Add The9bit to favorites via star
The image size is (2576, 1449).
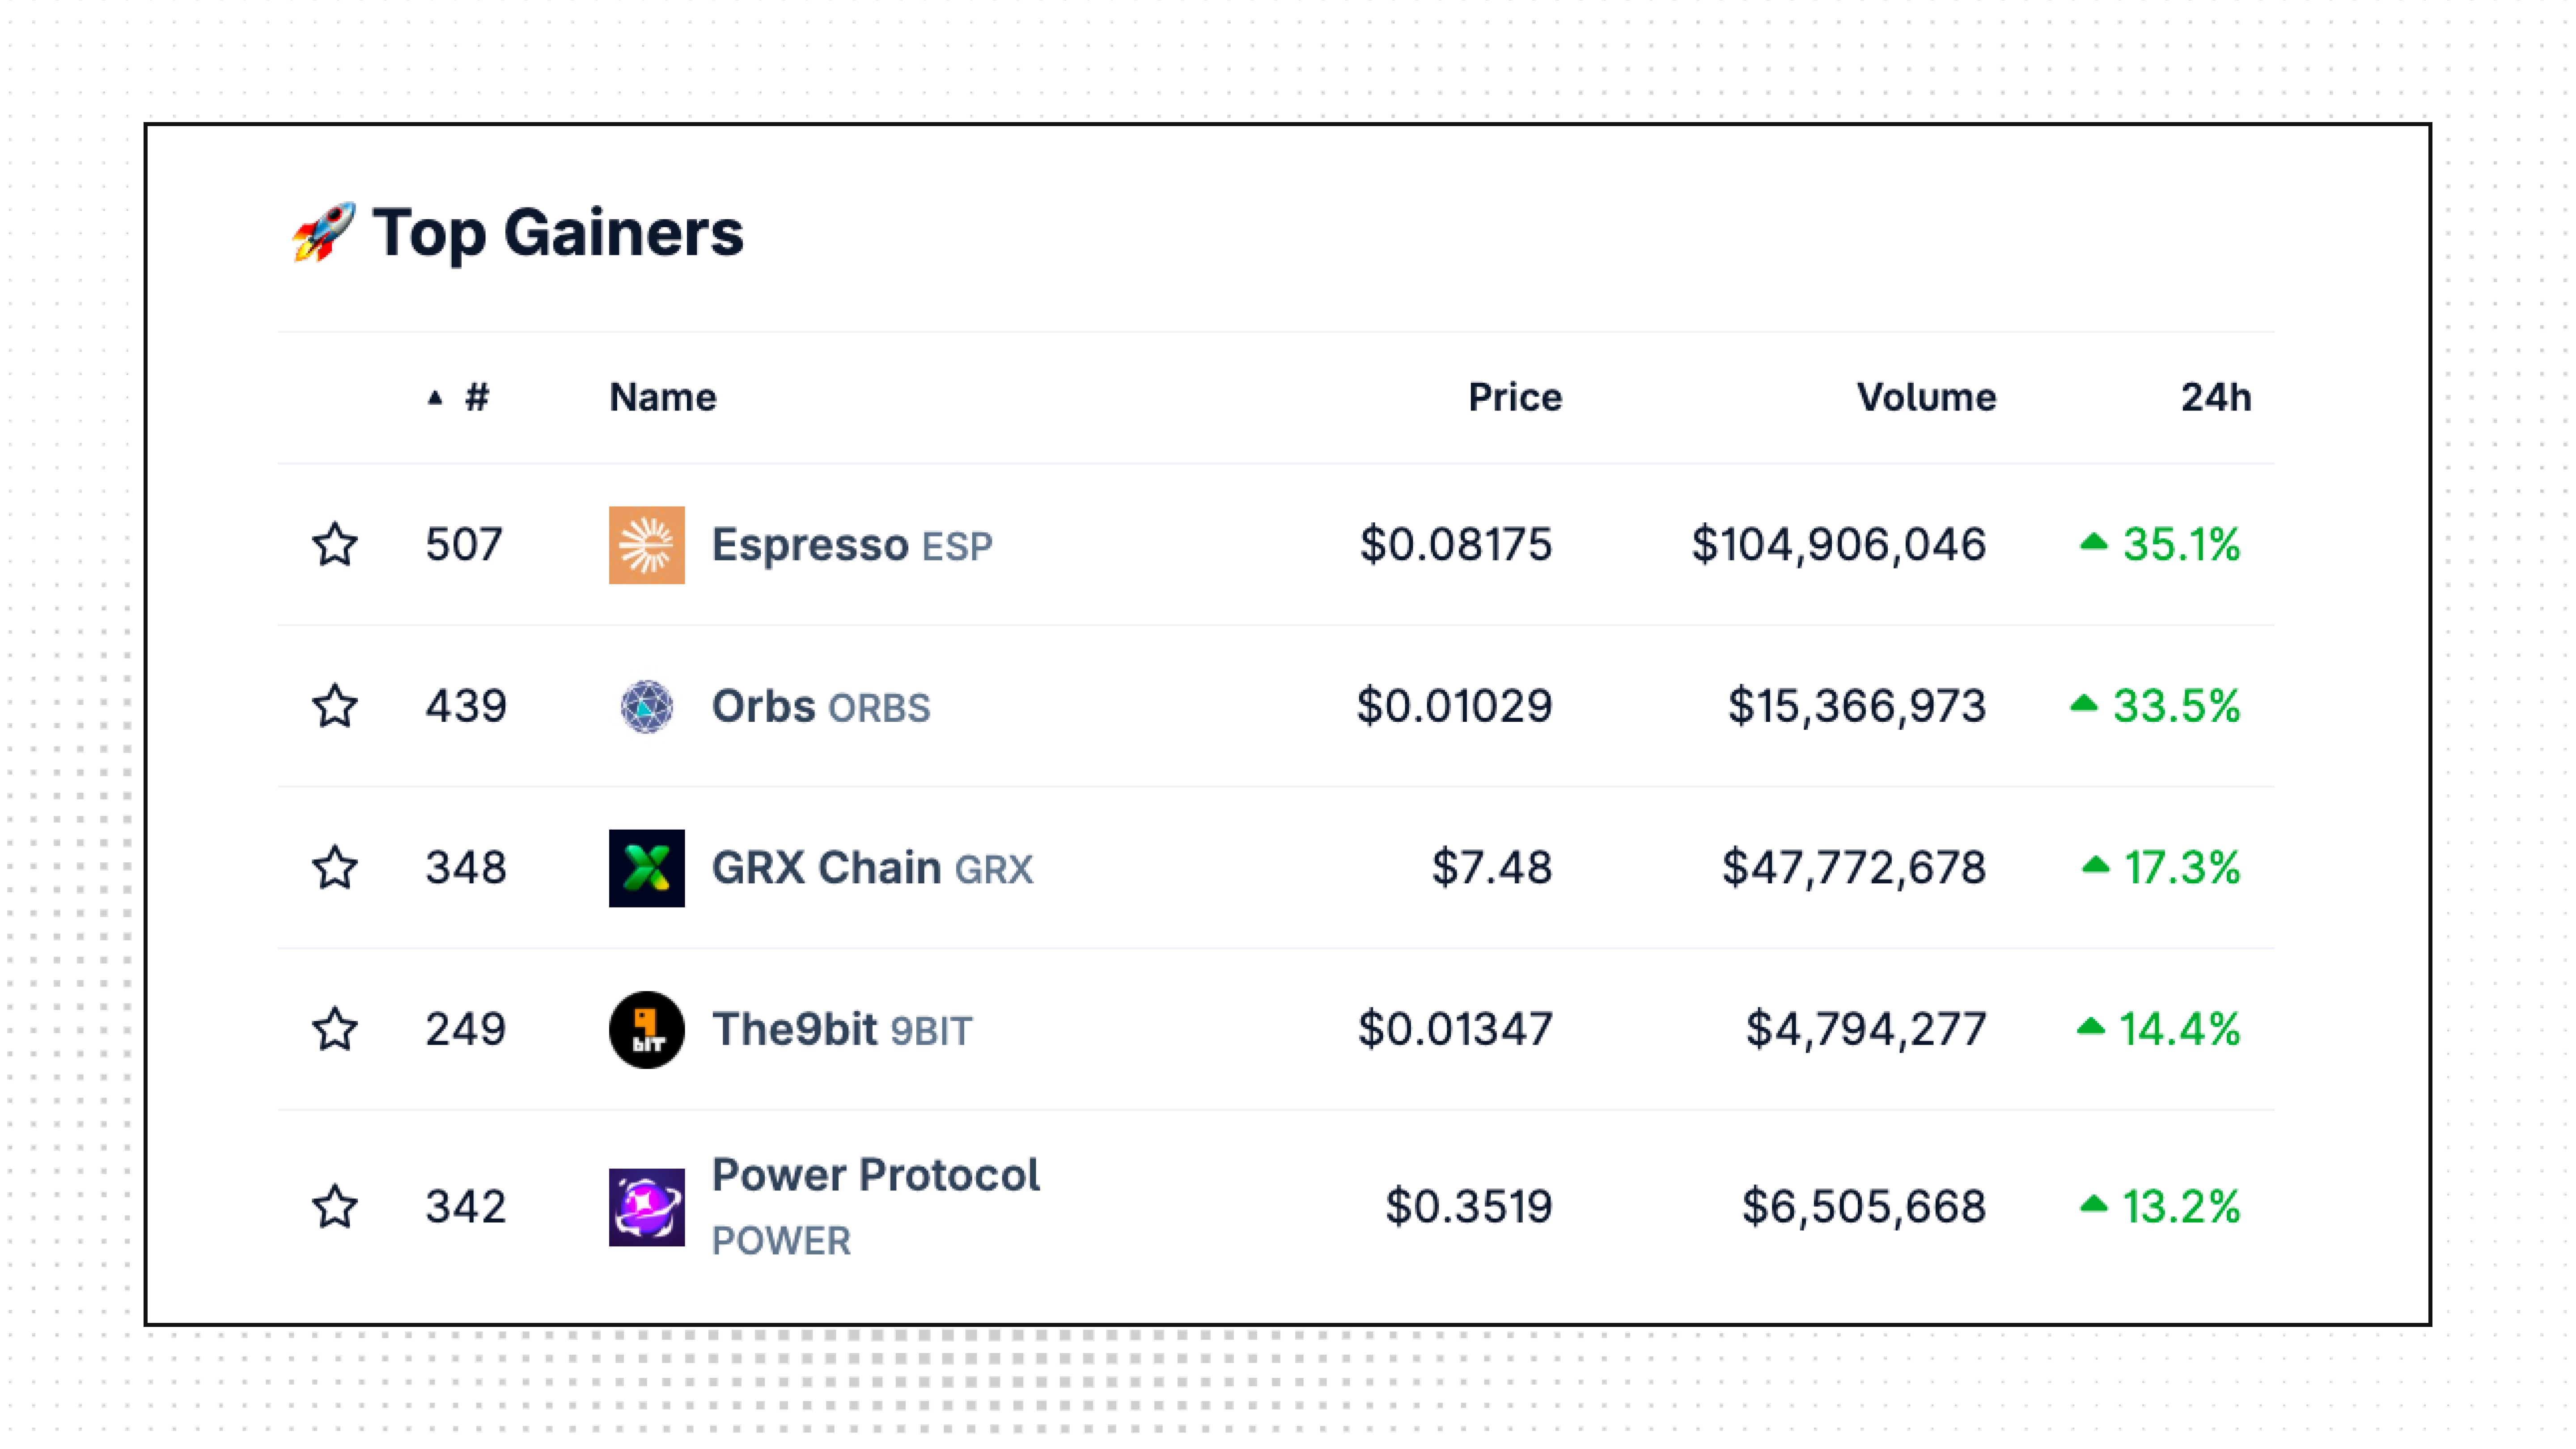click(335, 1030)
